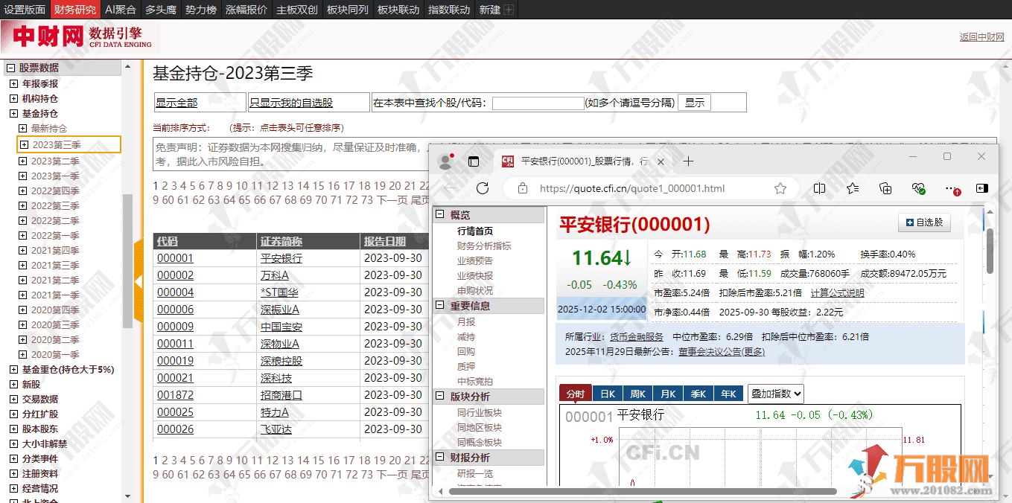Screen dimensions: 1012x503
Task: Expand the 基金重仓(持仓大于5%) node
Action: 13,369
